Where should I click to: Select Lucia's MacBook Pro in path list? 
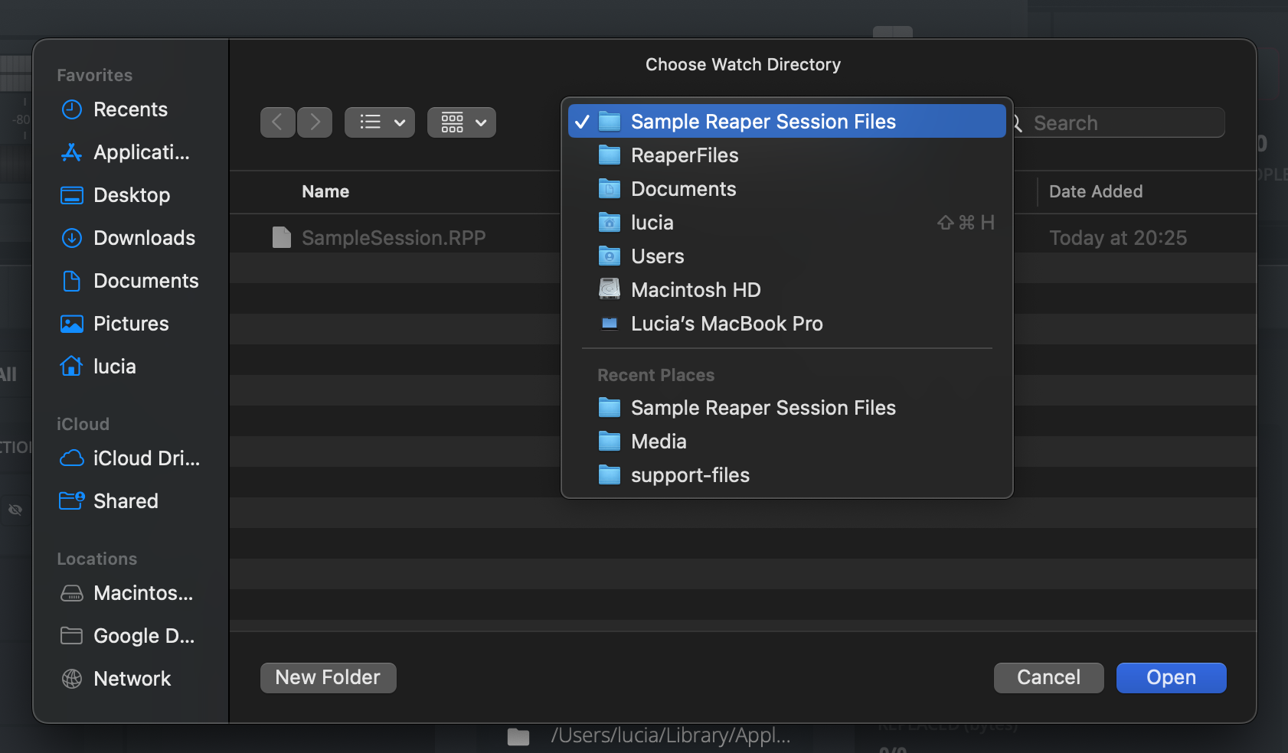[x=726, y=324]
